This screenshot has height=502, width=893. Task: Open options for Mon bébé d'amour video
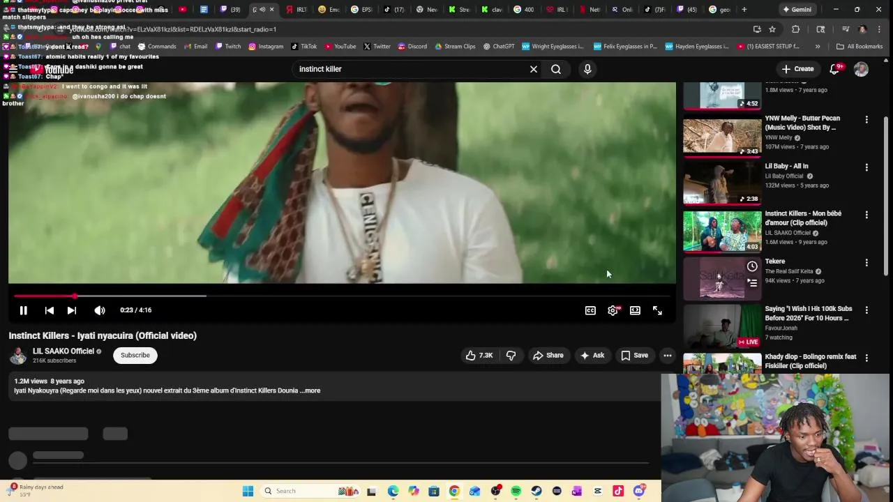click(866, 215)
